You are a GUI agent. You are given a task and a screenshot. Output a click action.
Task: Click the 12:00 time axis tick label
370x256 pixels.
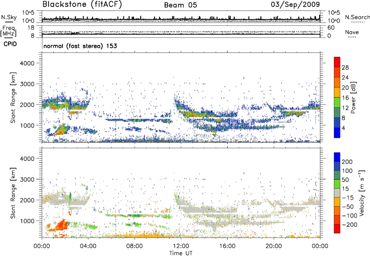coord(181,246)
